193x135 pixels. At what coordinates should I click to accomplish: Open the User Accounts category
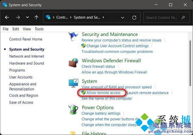point(21,77)
